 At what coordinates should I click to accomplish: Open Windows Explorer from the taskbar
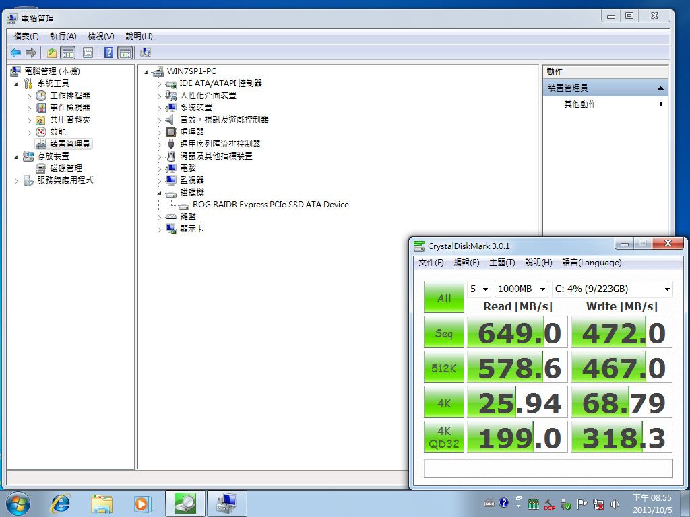tap(101, 504)
